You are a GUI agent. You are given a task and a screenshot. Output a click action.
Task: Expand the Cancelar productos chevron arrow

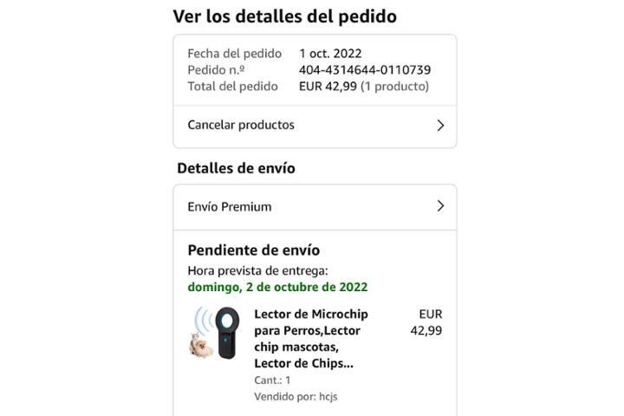pyautogui.click(x=440, y=126)
